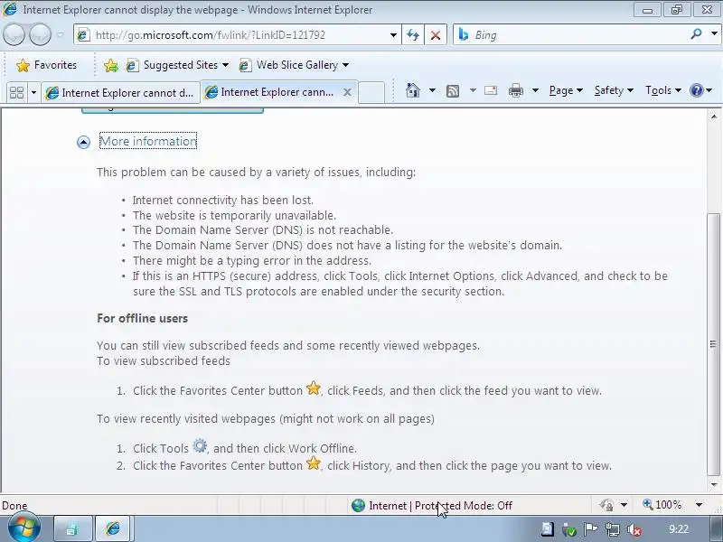Click the 100% zoom level button
Image resolution: width=723 pixels, height=542 pixels.
(x=662, y=505)
